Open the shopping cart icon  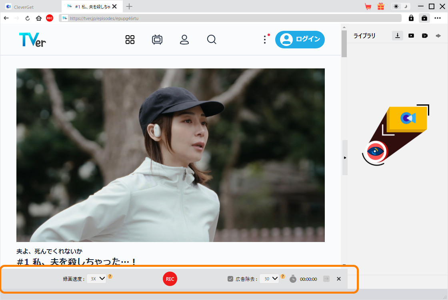[x=368, y=6]
